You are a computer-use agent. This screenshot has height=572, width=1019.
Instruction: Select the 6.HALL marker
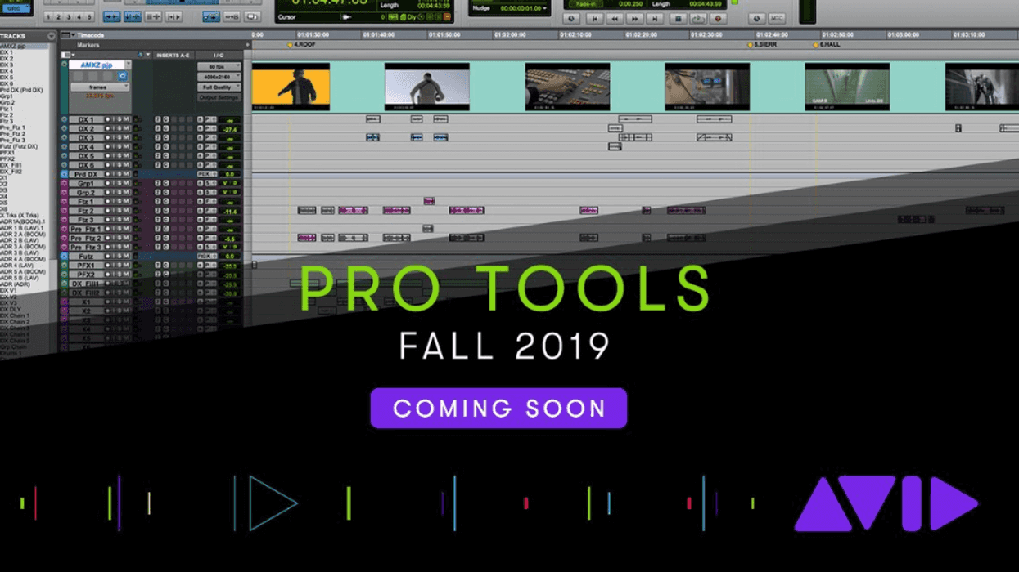827,45
